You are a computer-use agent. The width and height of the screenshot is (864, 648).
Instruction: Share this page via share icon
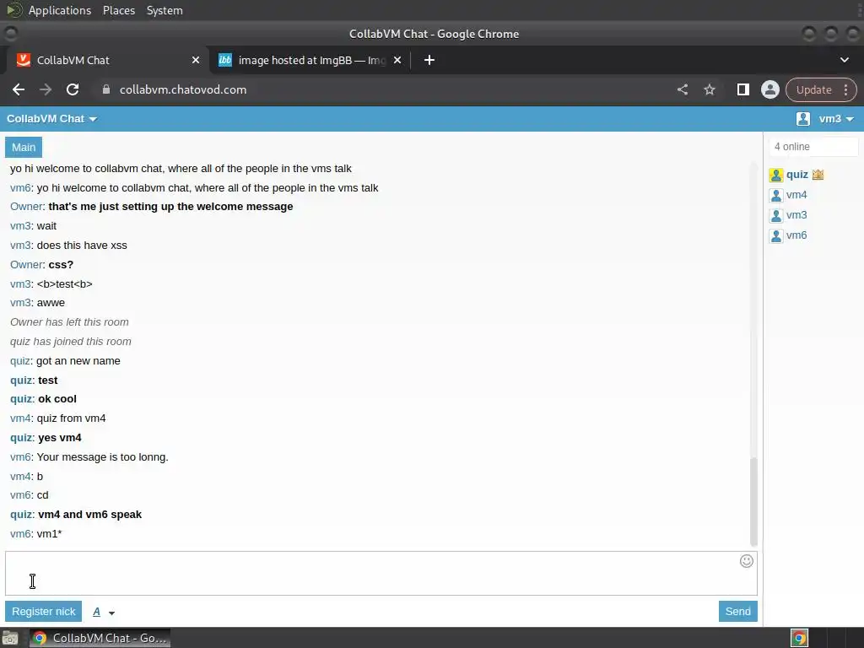(x=683, y=89)
